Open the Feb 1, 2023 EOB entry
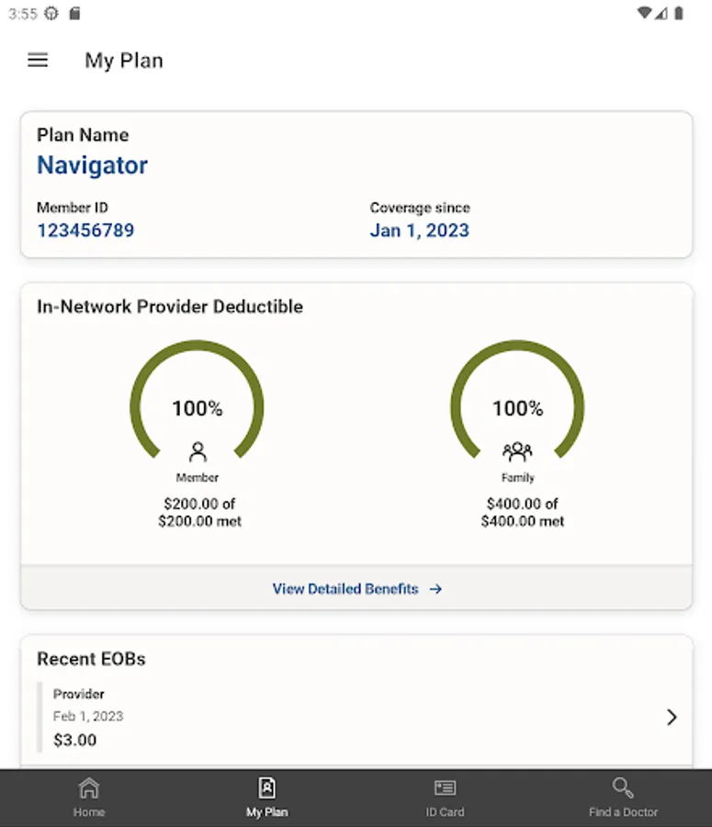This screenshot has width=712, height=827. [88, 717]
